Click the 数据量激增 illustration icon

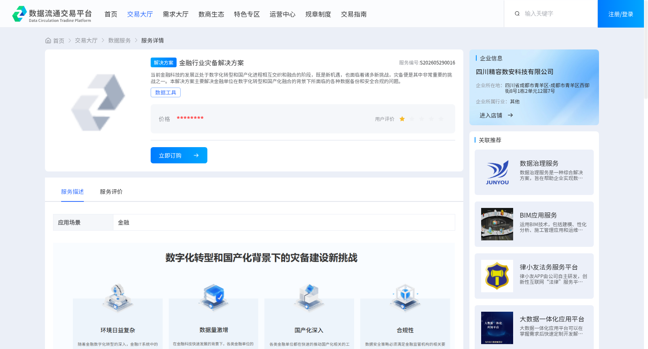pyautogui.click(x=214, y=297)
